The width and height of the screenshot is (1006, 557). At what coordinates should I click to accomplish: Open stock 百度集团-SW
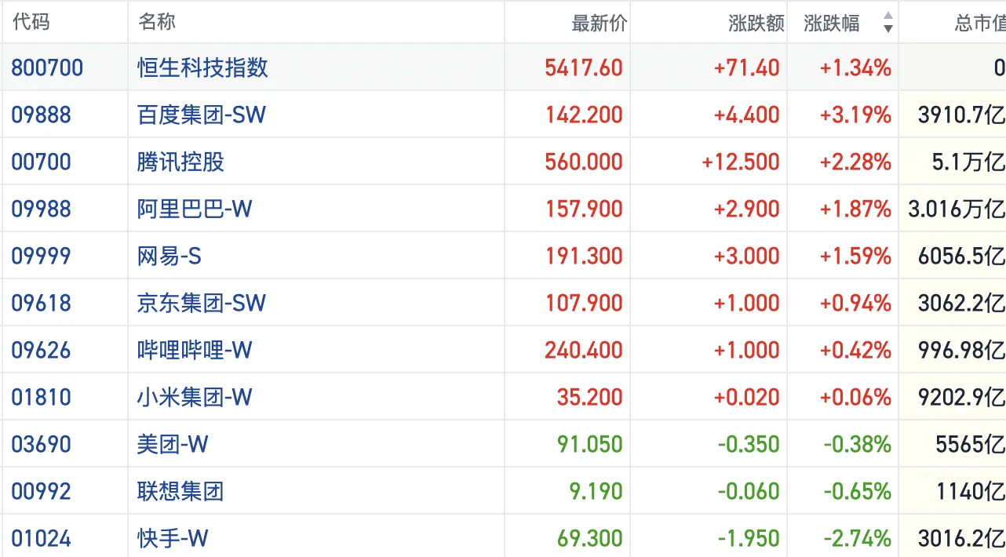(202, 115)
